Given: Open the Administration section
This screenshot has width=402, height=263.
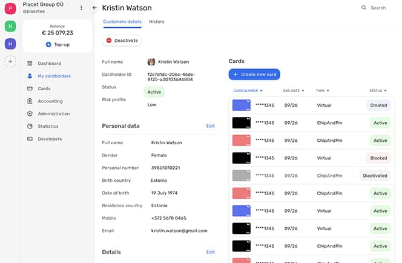Looking at the screenshot, I should 54,114.
